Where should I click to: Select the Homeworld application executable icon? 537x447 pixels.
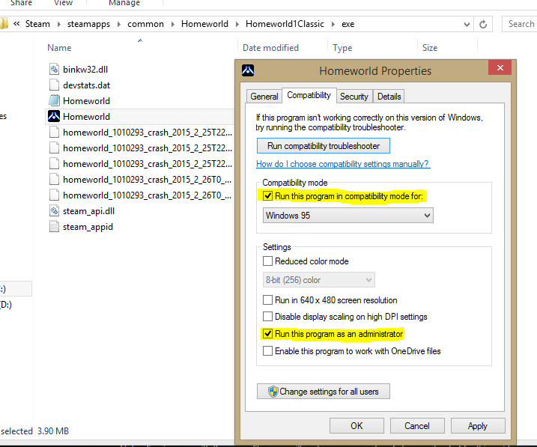click(54, 116)
